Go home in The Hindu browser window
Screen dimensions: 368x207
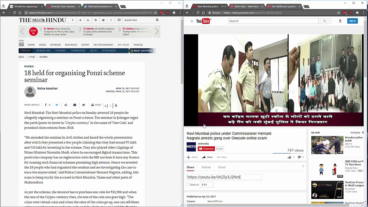(20, 13)
